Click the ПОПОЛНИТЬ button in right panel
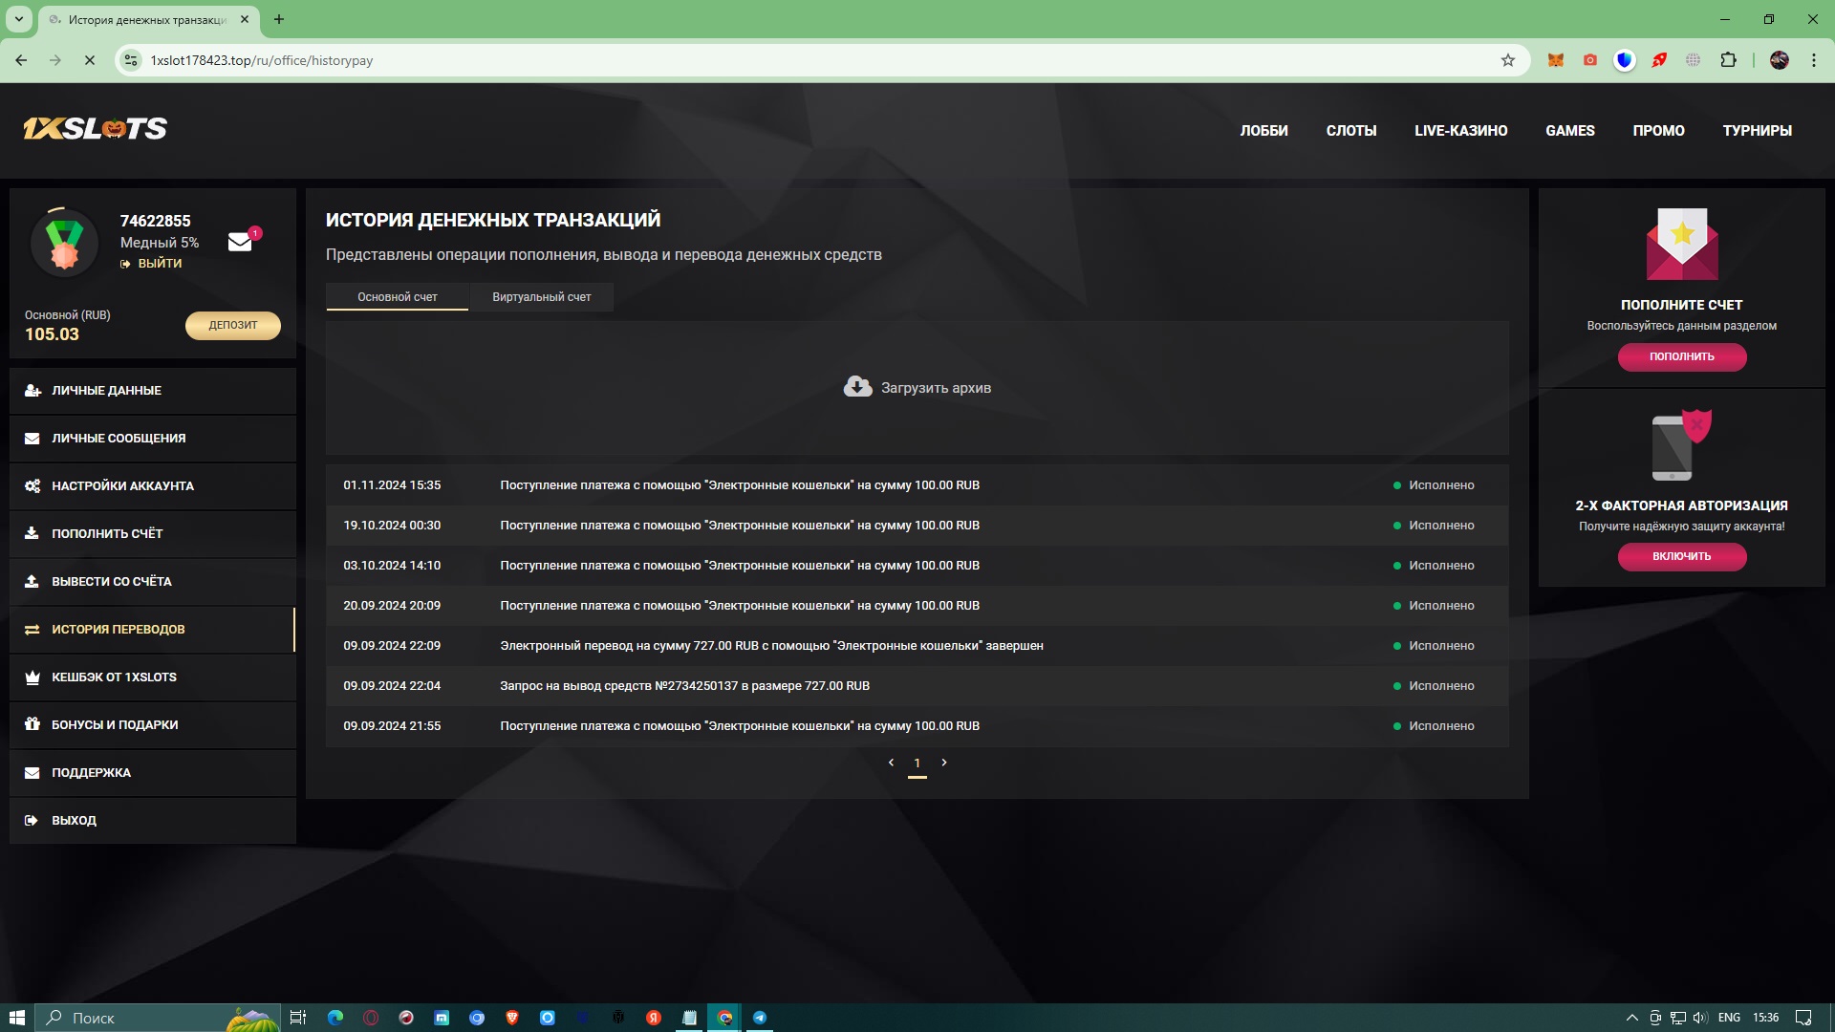Image resolution: width=1835 pixels, height=1032 pixels. [x=1681, y=356]
